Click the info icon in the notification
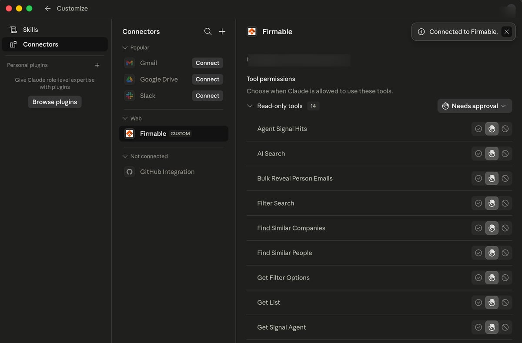This screenshot has height=343, width=522. coord(421,32)
